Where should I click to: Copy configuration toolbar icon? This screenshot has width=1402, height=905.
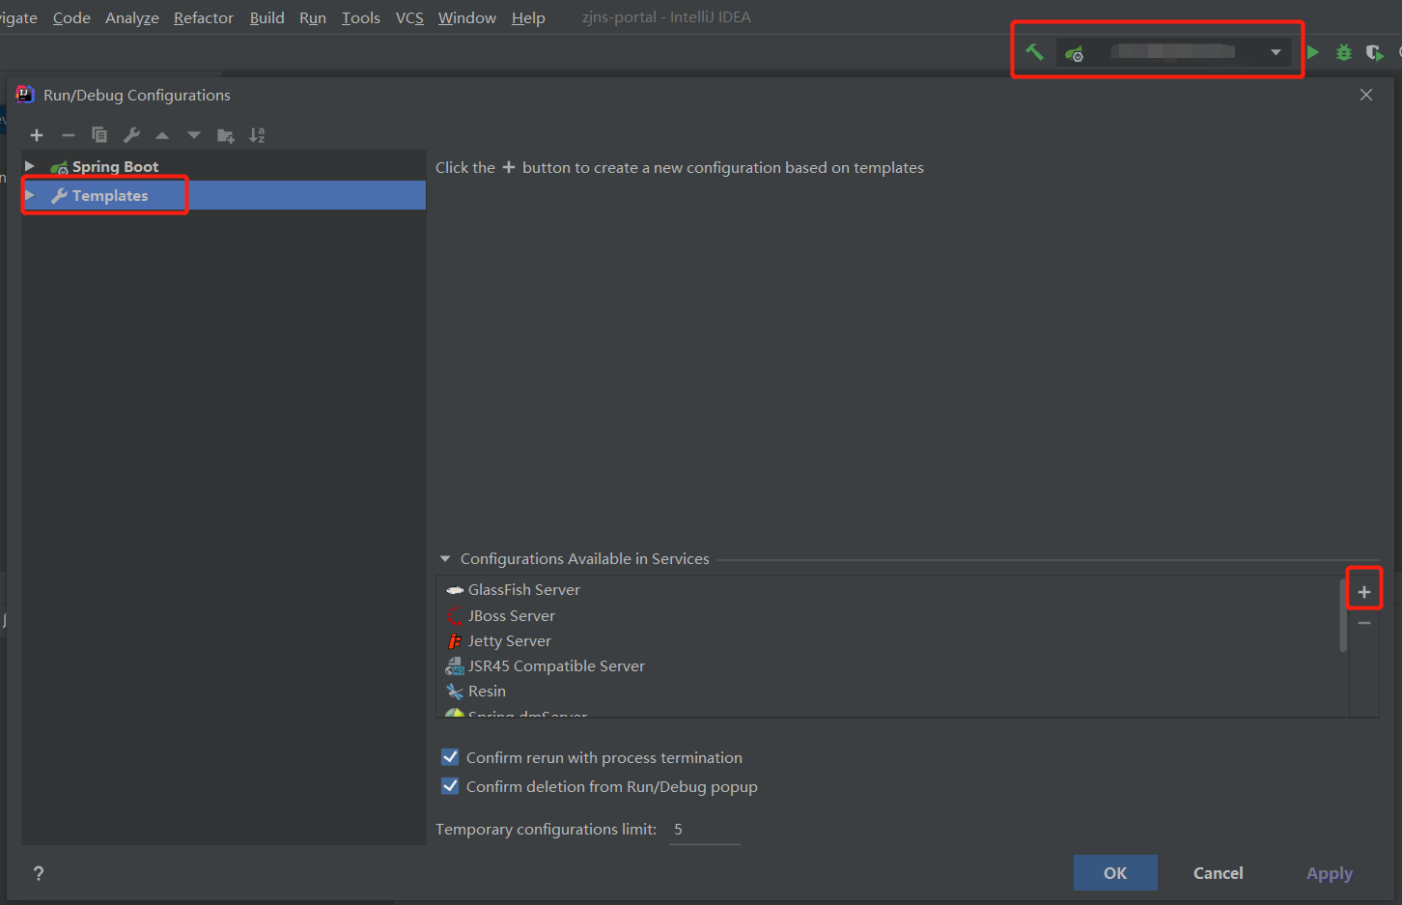pyautogui.click(x=99, y=135)
